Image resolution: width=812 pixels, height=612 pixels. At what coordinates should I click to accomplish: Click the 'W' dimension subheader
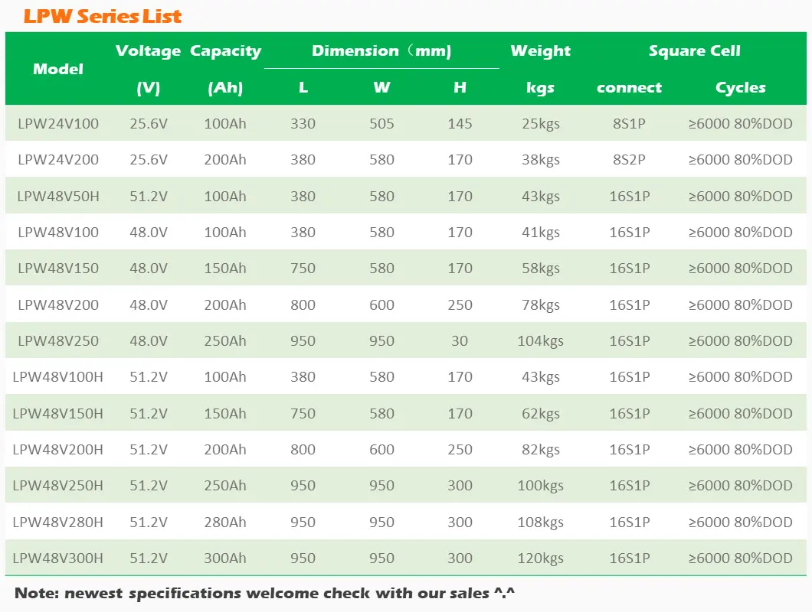point(381,87)
